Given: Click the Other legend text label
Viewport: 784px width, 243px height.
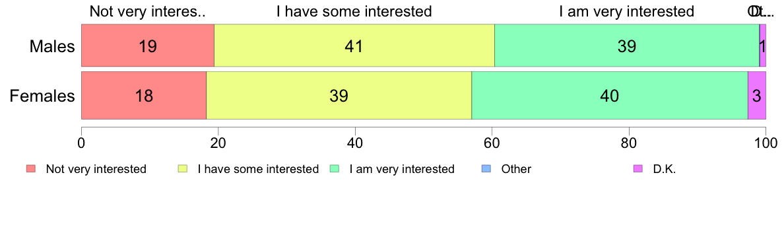Looking at the screenshot, I should [517, 169].
